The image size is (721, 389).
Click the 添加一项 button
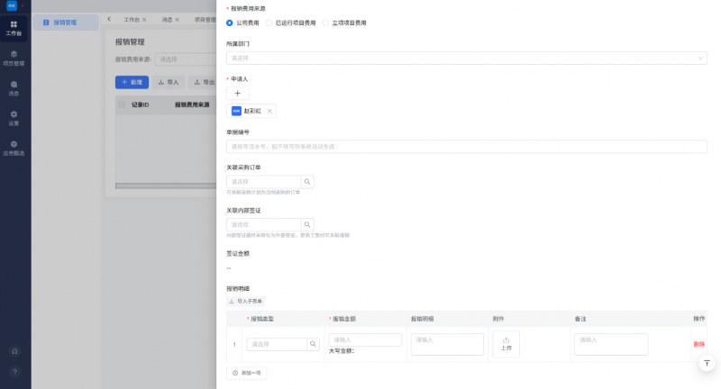247,373
